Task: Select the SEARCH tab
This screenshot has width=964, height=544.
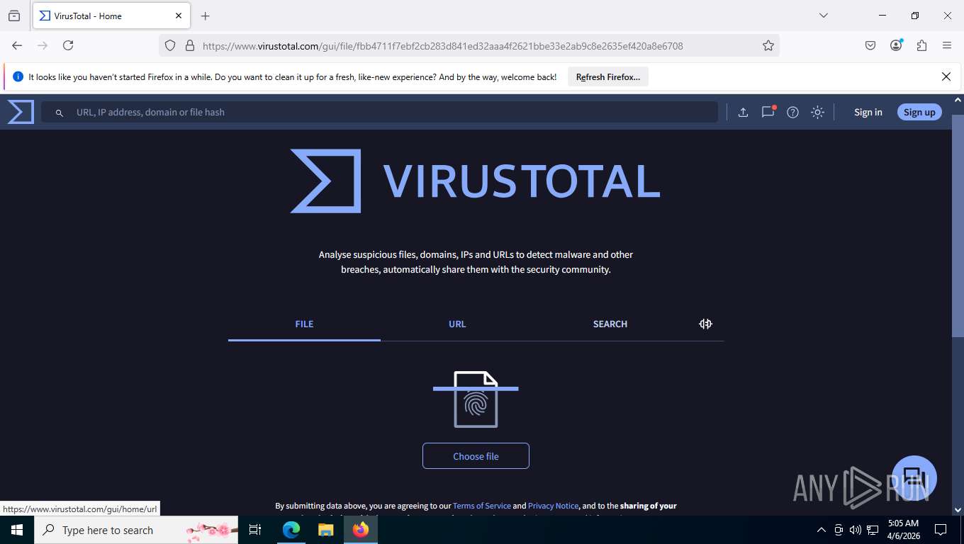Action: point(610,324)
